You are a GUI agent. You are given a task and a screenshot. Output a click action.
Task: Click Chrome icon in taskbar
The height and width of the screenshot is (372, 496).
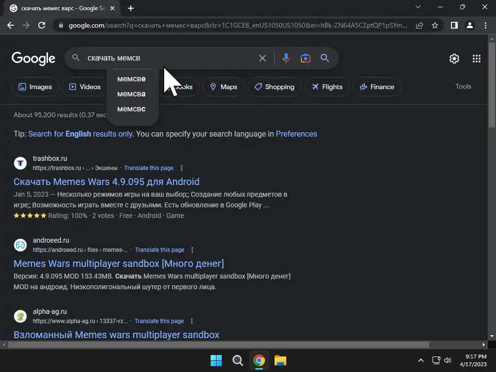click(259, 360)
